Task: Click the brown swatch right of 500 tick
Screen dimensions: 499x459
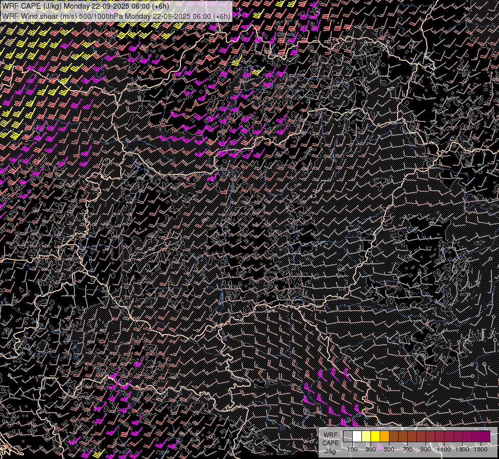Action: click(393, 436)
